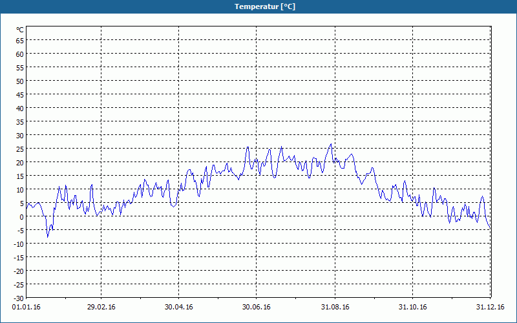Click the 45 value on the y-axis
The image size is (517, 323).
pos(20,95)
